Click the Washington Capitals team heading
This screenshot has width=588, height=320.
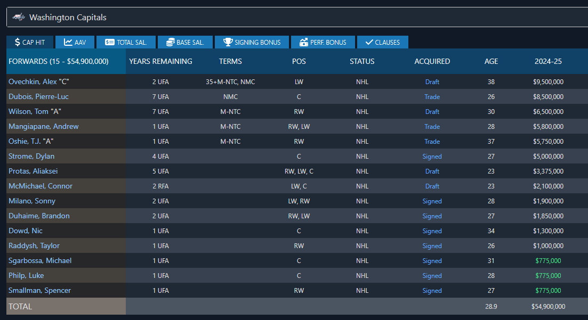(x=68, y=17)
